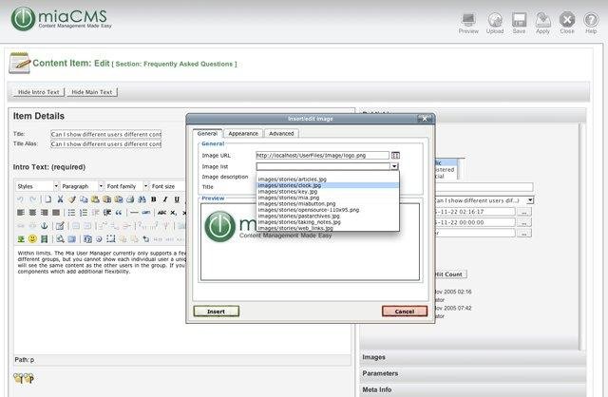Apply subscript formatting icon

[173, 213]
